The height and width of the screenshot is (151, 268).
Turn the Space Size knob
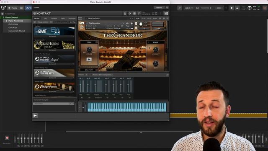click(156, 63)
